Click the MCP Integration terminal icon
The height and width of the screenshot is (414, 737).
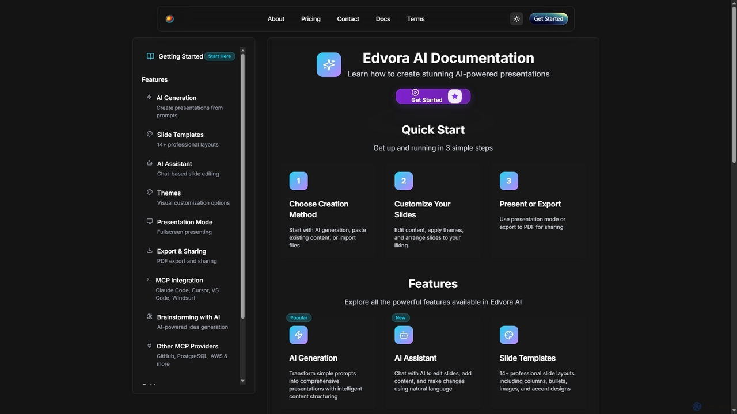pos(149,280)
